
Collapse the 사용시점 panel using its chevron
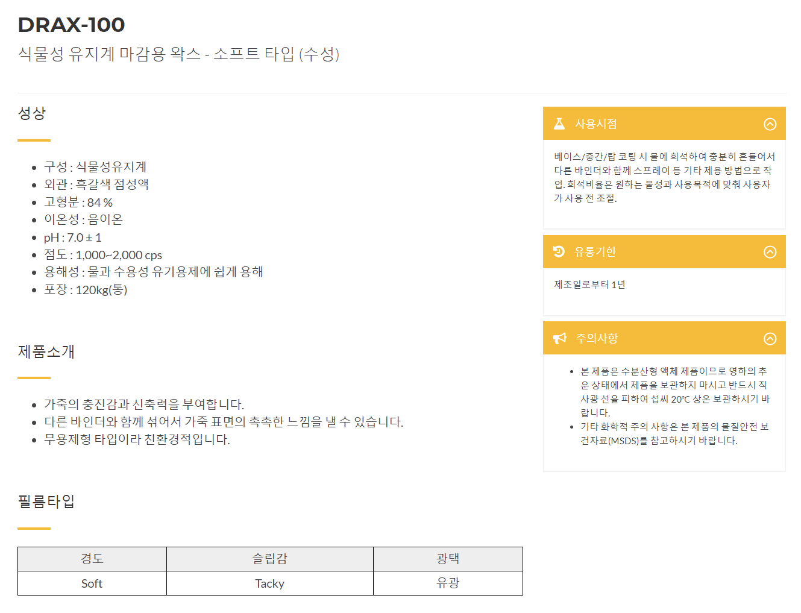(770, 124)
